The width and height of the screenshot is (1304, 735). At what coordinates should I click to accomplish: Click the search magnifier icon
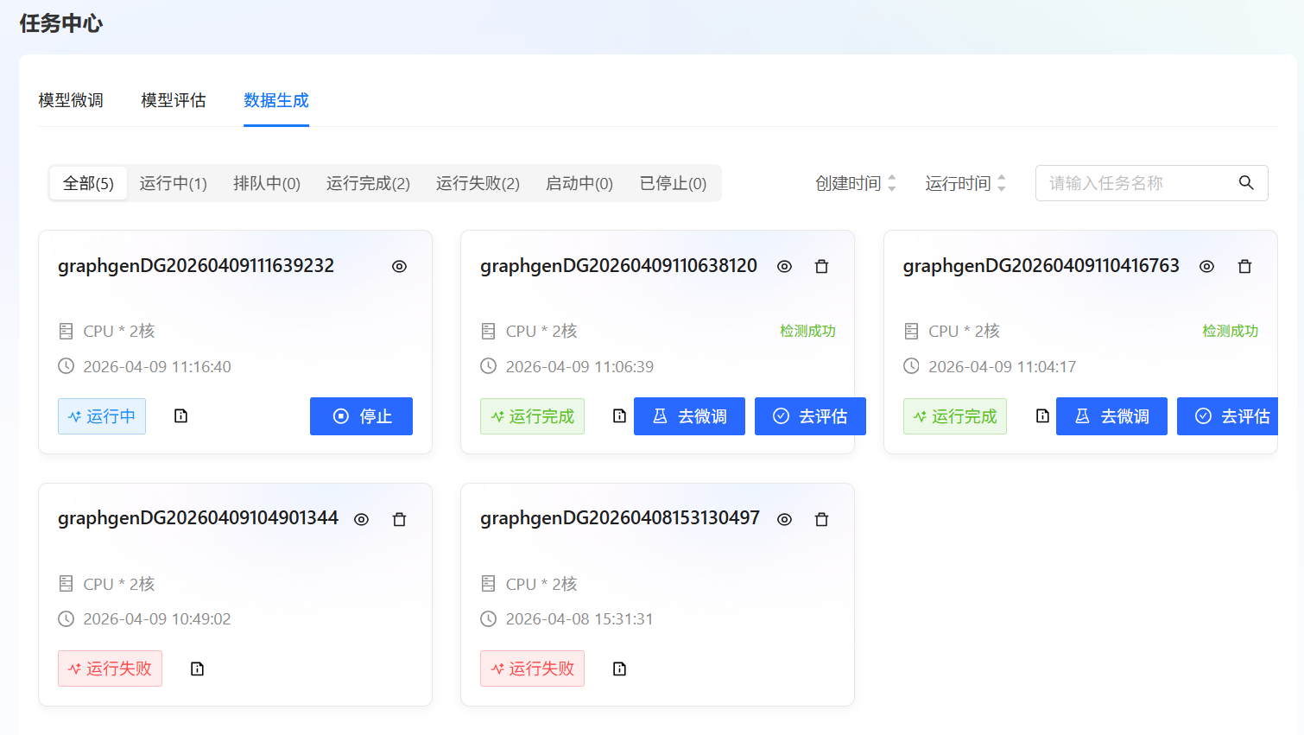pos(1245,183)
